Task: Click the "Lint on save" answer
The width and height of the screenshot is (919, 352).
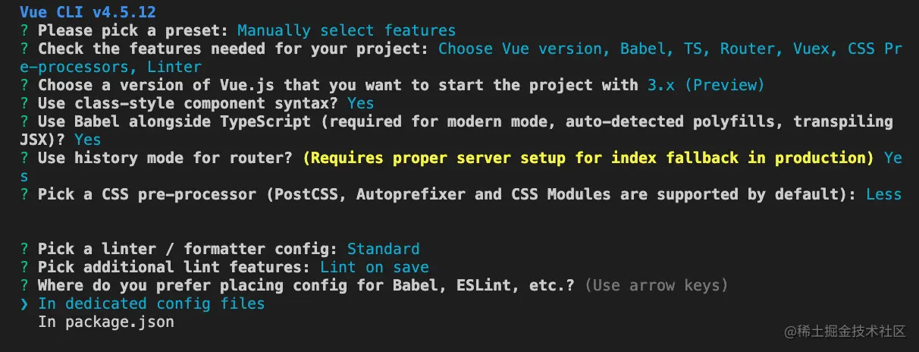Action: pyautogui.click(x=375, y=268)
